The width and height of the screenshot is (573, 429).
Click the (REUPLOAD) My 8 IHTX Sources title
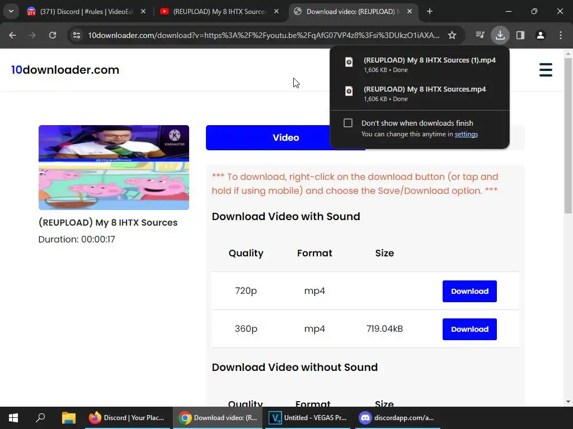(108, 222)
